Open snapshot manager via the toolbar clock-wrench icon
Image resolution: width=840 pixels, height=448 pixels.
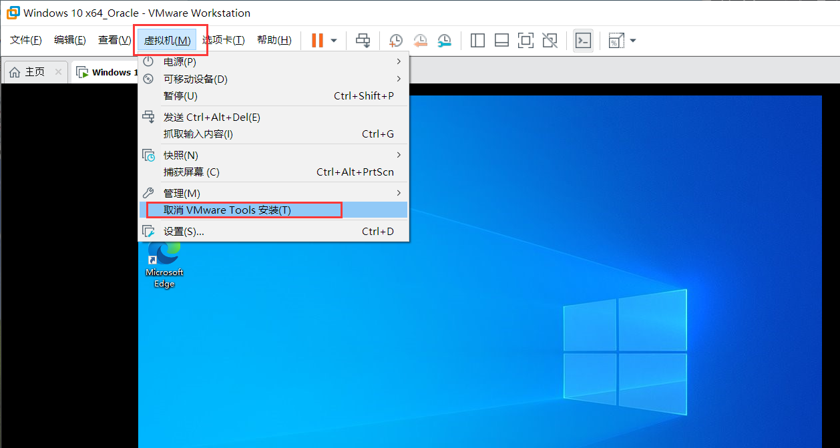click(x=444, y=41)
